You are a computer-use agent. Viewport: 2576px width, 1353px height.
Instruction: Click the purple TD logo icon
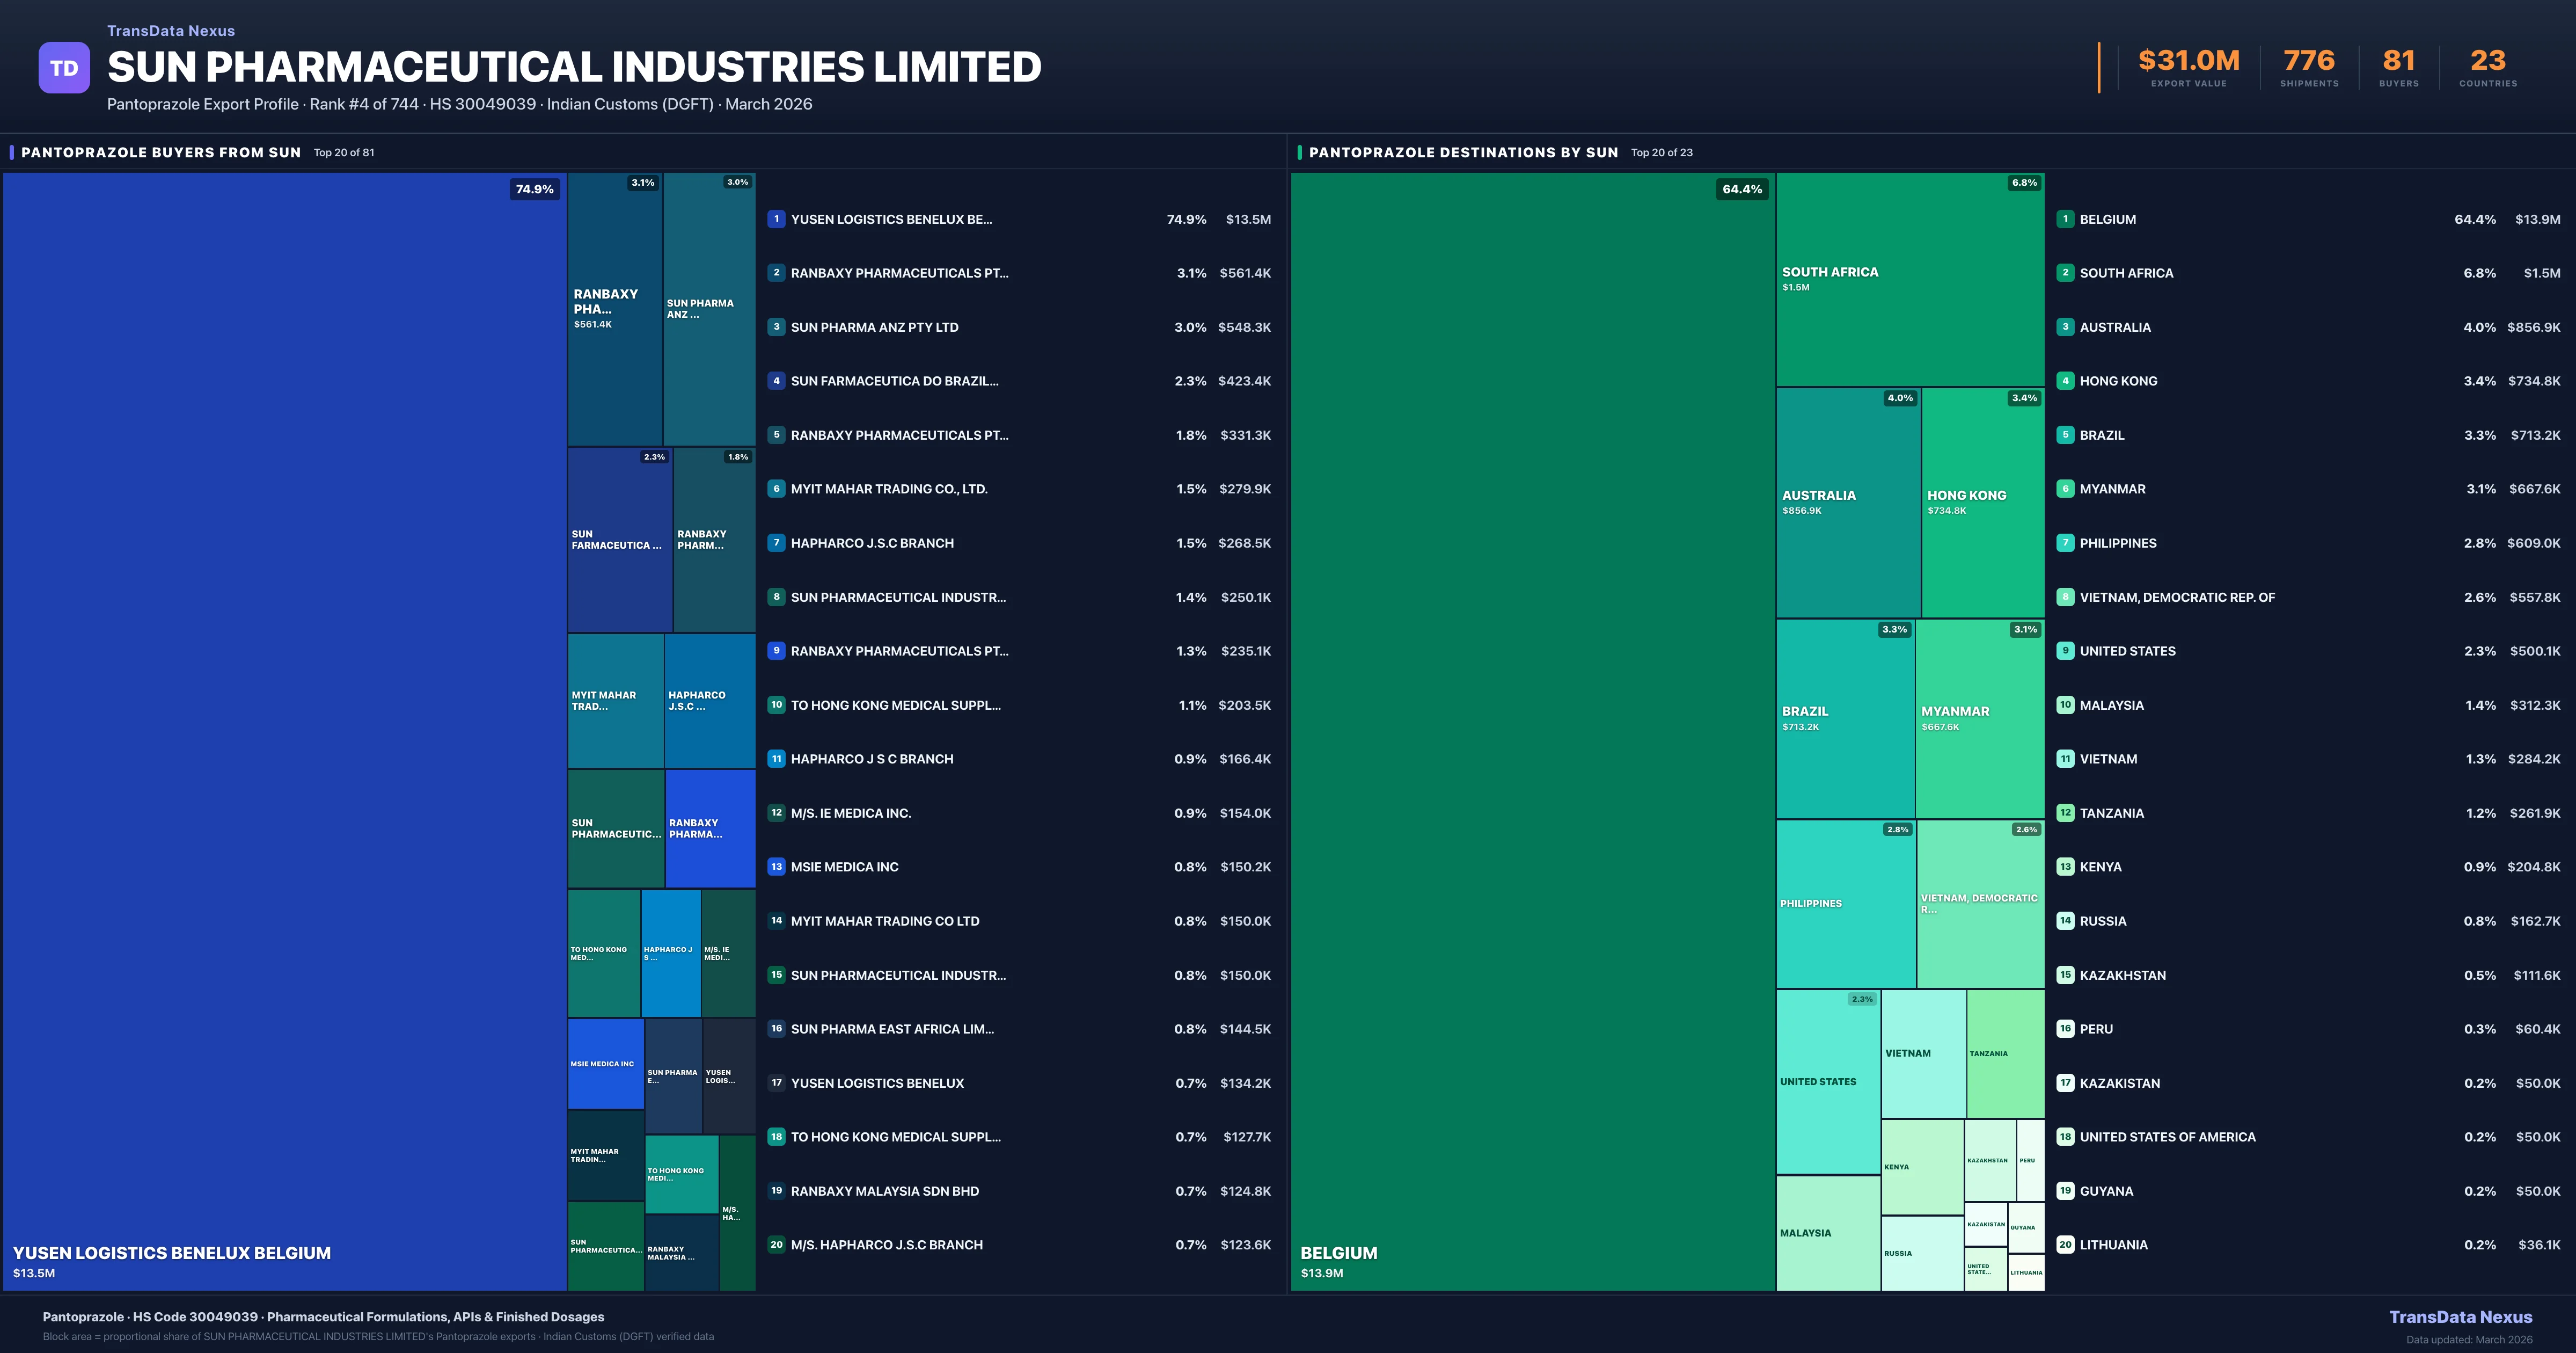[x=64, y=68]
